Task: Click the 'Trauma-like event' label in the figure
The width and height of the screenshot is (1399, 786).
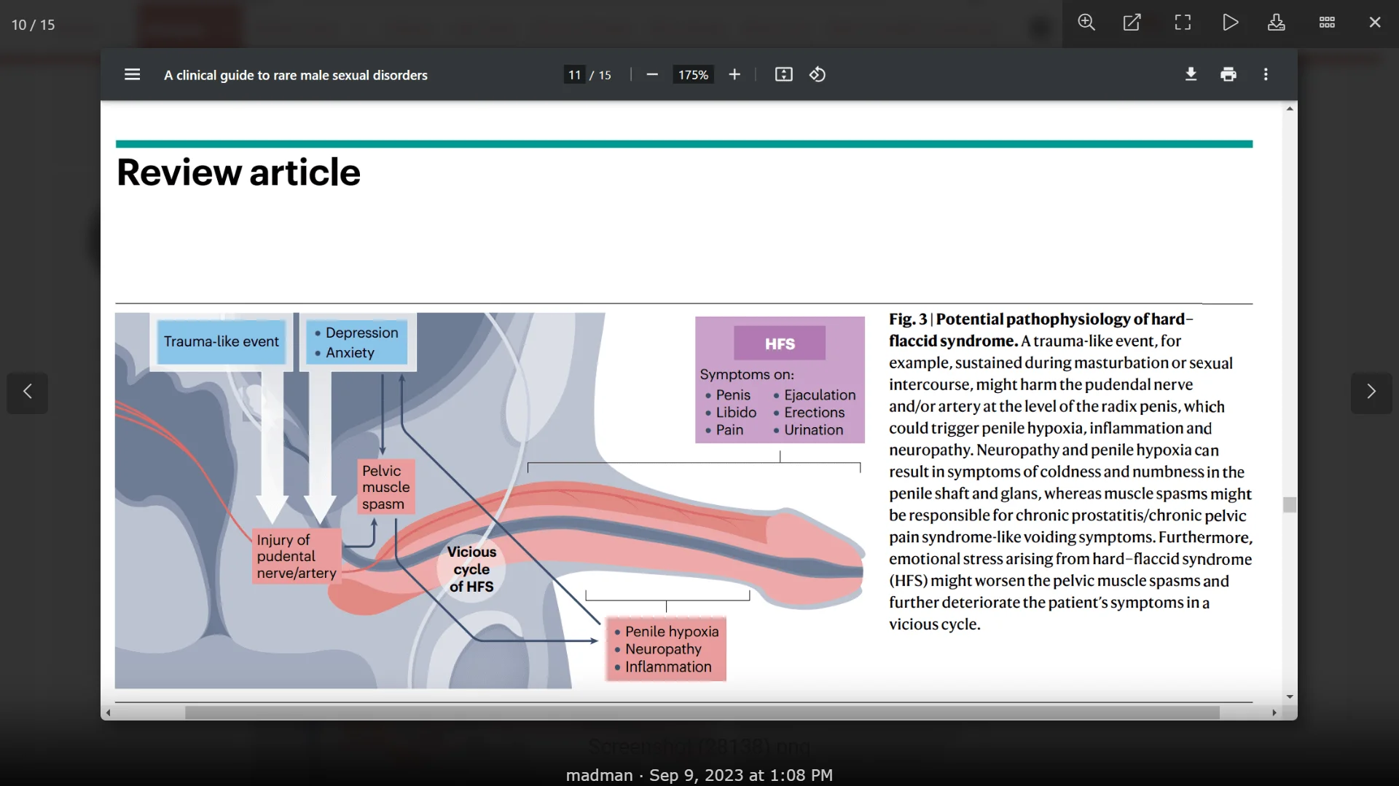Action: click(222, 341)
